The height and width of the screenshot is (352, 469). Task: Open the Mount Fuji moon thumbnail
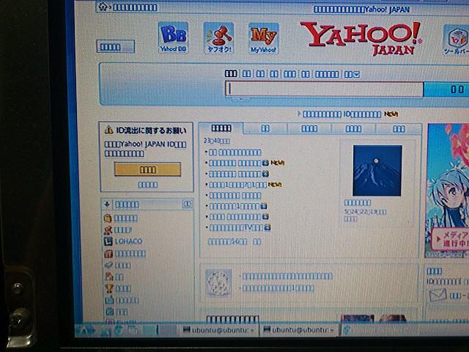click(x=377, y=171)
